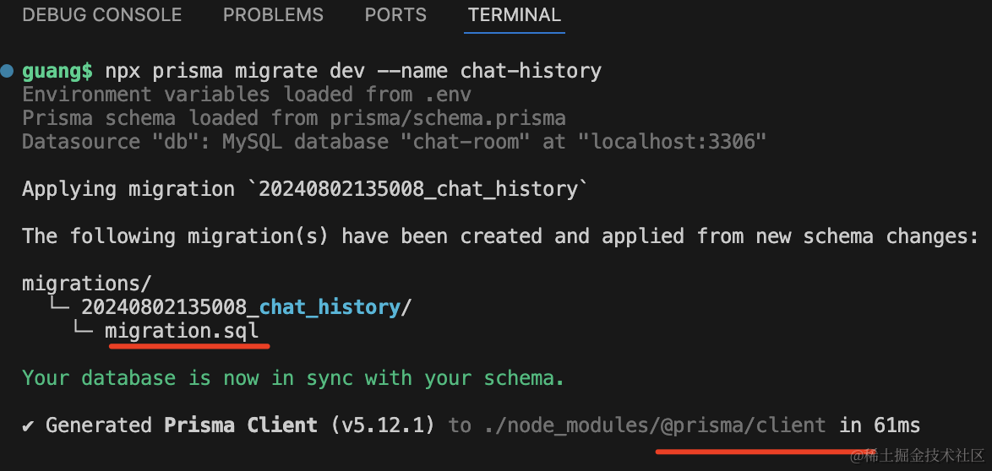992x471 pixels.
Task: Click 'Your database is now in sync' message
Action: (x=293, y=378)
